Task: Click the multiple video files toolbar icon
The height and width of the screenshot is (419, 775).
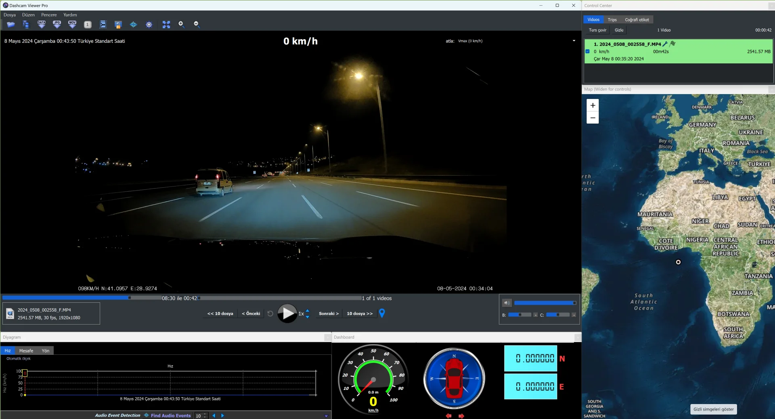Action: pos(26,25)
